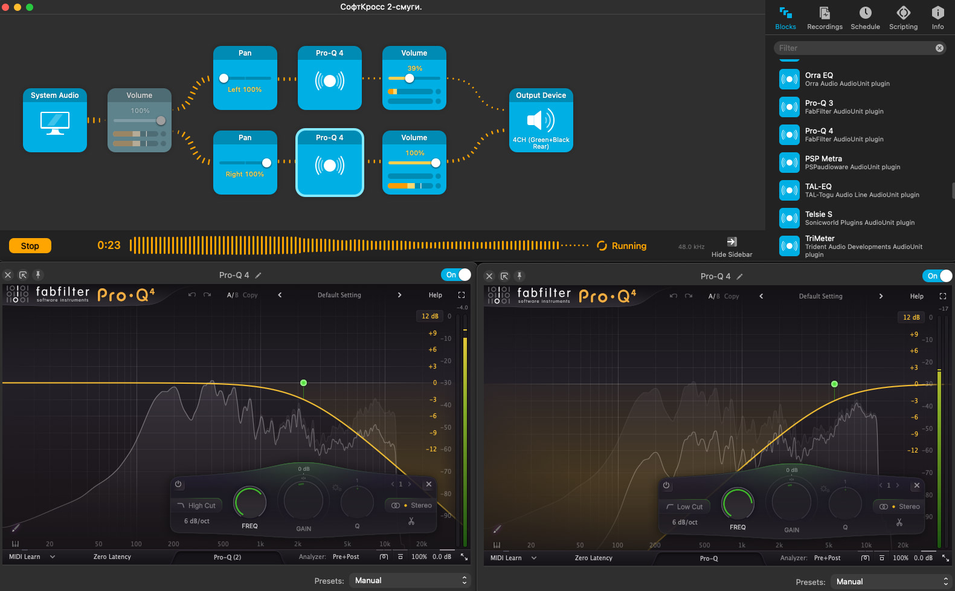The height and width of the screenshot is (591, 955).
Task: Open the Schedule panel icon
Action: pos(865,13)
